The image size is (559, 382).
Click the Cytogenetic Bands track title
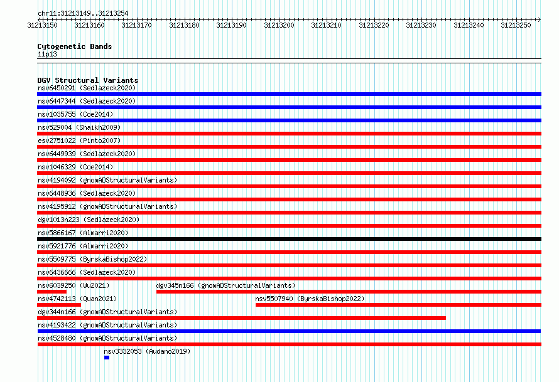point(75,46)
